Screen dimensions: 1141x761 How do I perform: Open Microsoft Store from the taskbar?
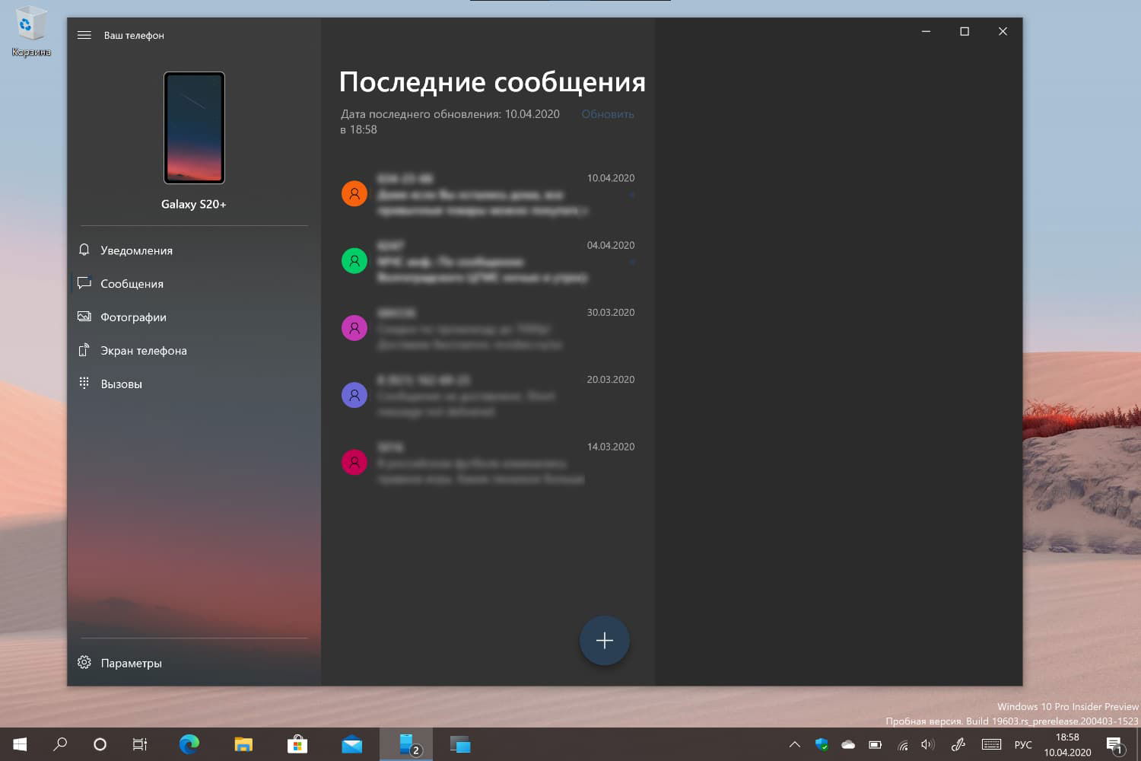click(x=297, y=744)
